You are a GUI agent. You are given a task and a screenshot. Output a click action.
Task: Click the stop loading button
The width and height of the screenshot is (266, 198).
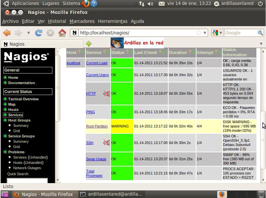coord(50,33)
